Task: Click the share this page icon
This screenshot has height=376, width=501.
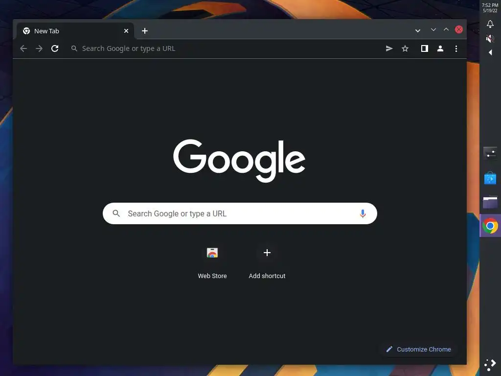Action: 389,48
